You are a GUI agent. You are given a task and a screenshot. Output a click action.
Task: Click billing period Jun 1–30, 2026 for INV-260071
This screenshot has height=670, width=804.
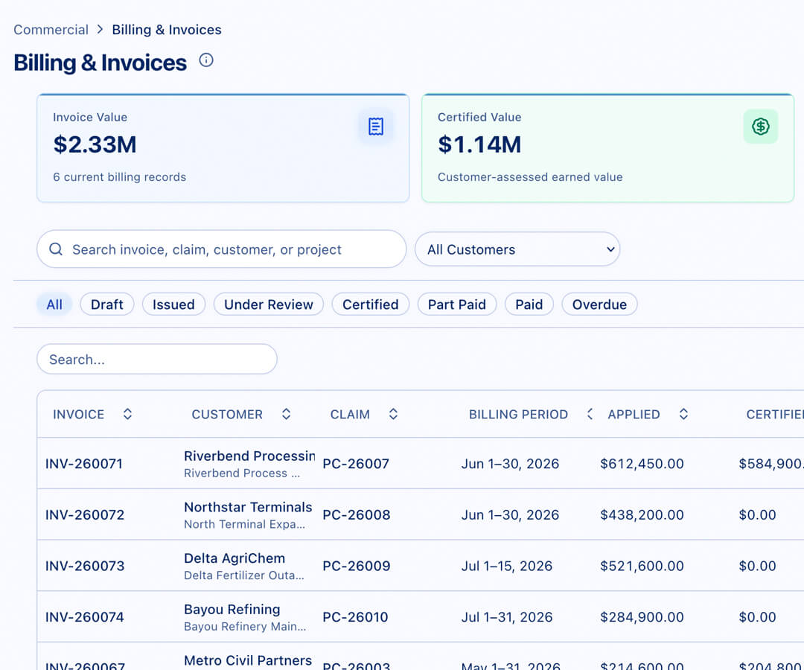click(x=510, y=463)
